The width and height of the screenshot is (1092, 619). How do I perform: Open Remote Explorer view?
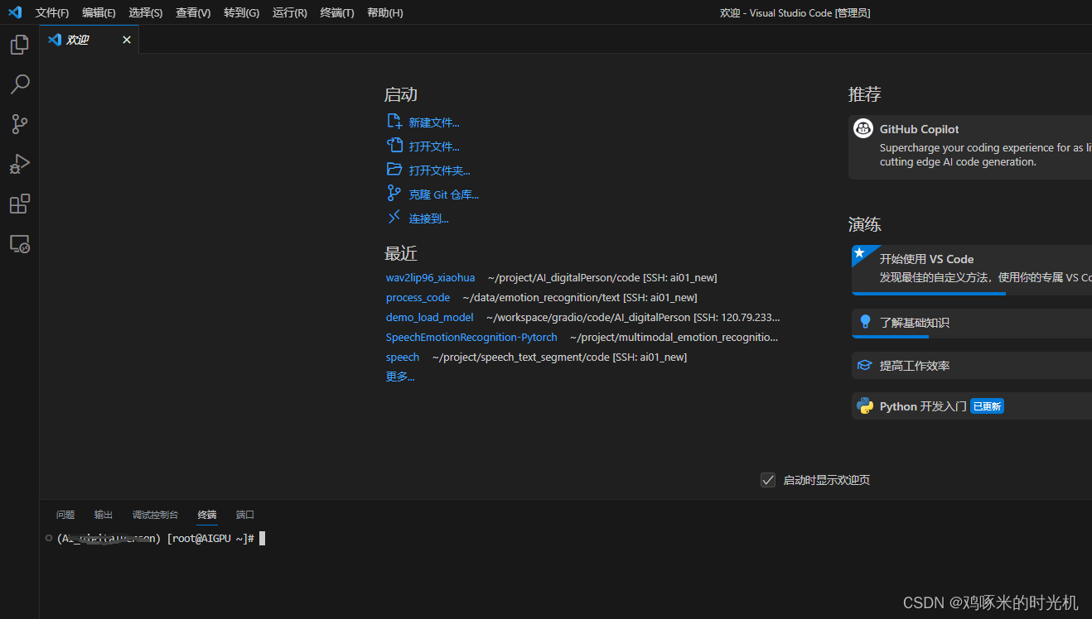coord(20,243)
